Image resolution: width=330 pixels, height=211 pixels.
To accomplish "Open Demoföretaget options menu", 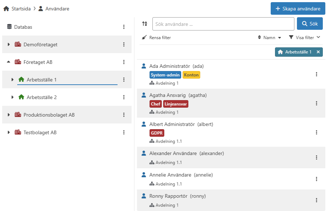I will coord(124,44).
